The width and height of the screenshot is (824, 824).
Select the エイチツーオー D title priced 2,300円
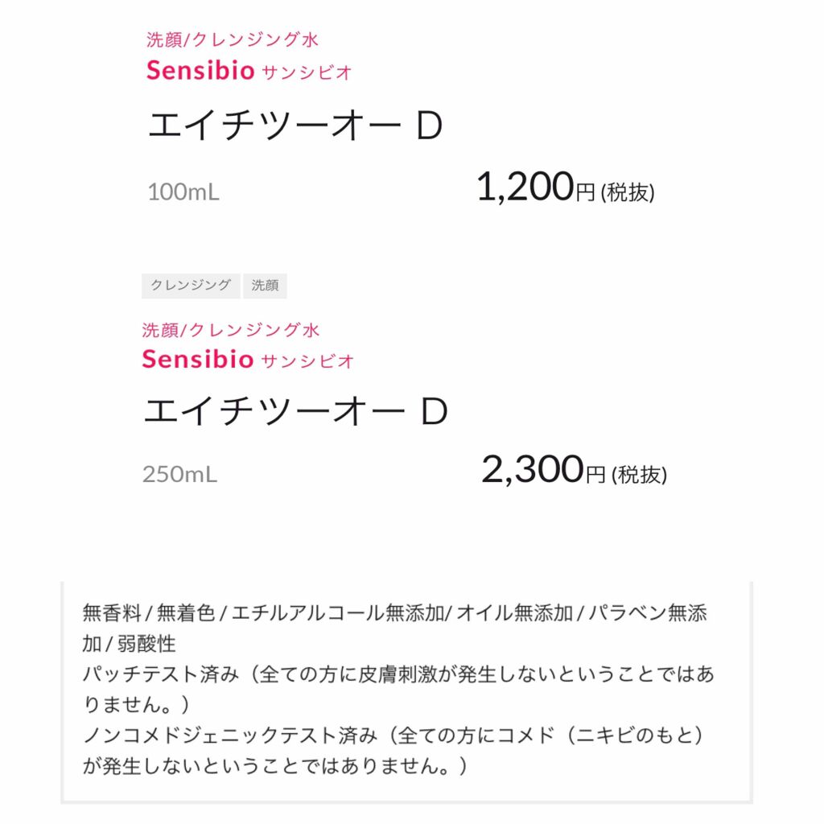295,412
